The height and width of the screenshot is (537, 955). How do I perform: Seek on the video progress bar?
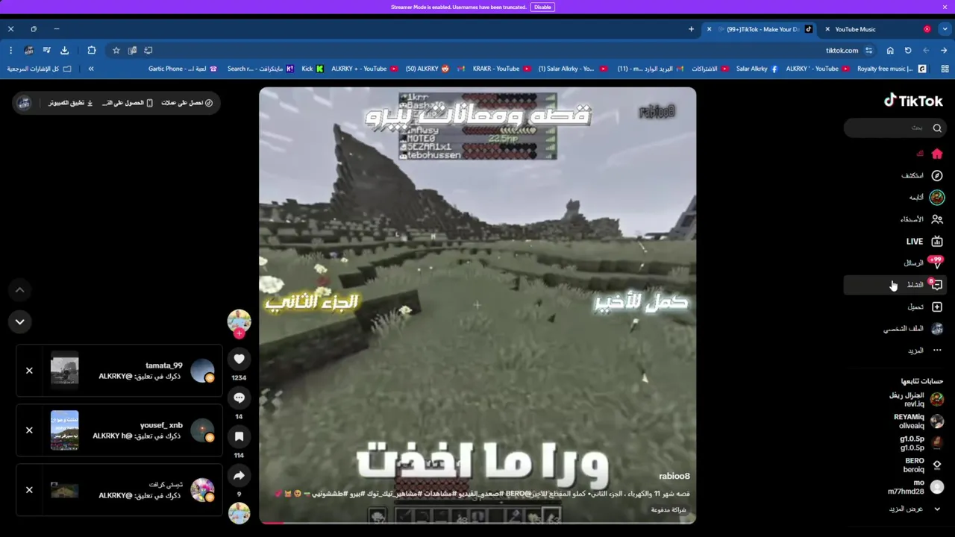point(477,522)
